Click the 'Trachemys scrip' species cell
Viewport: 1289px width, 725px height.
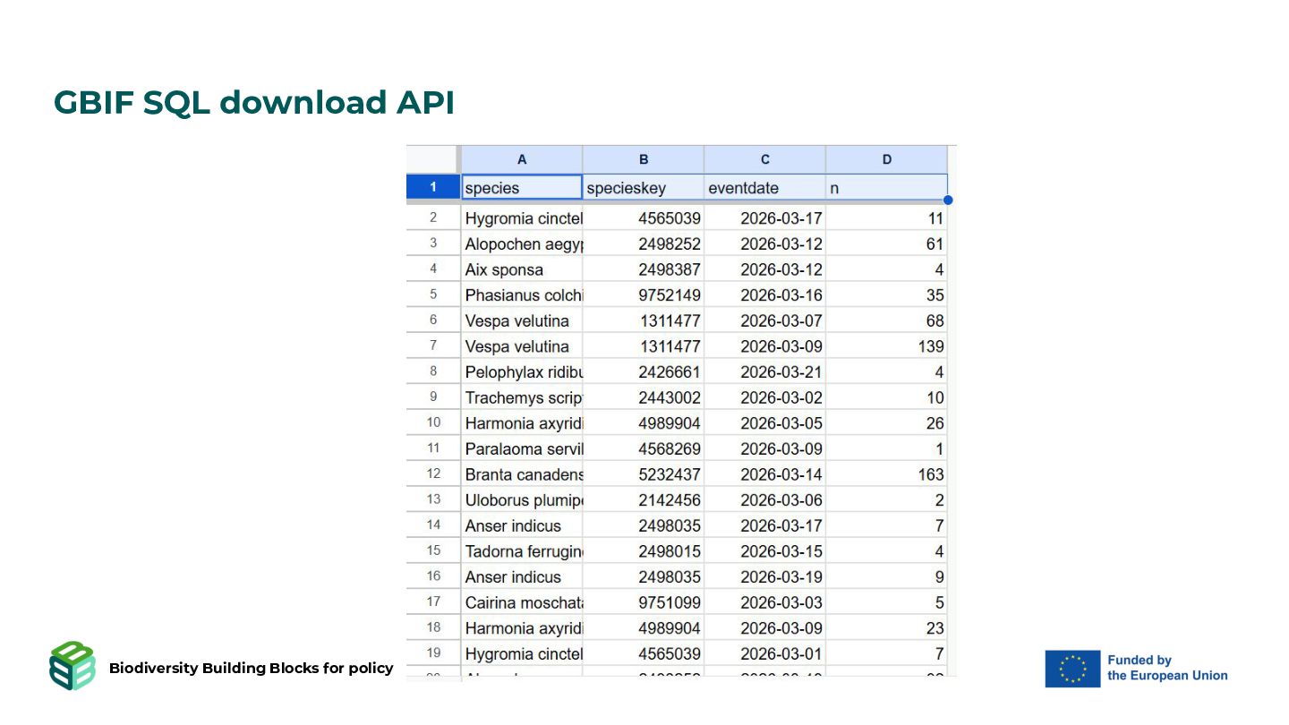click(x=522, y=397)
